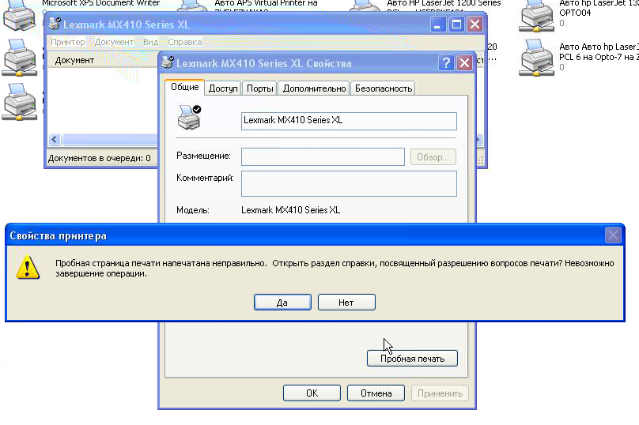Click Отмена in the properties window
639x425 pixels.
coord(376,393)
